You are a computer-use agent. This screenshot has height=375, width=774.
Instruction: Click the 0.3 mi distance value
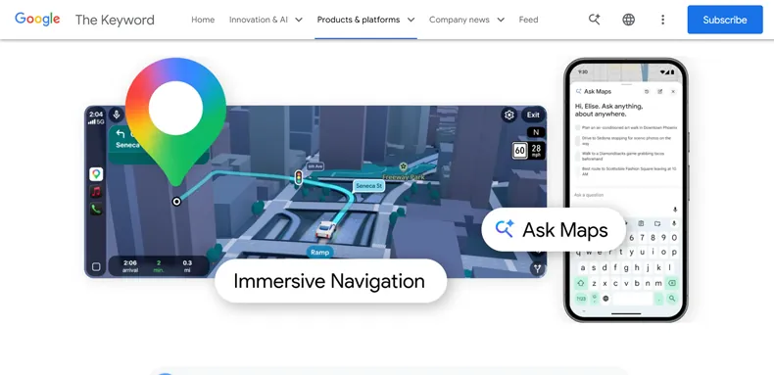tap(187, 266)
